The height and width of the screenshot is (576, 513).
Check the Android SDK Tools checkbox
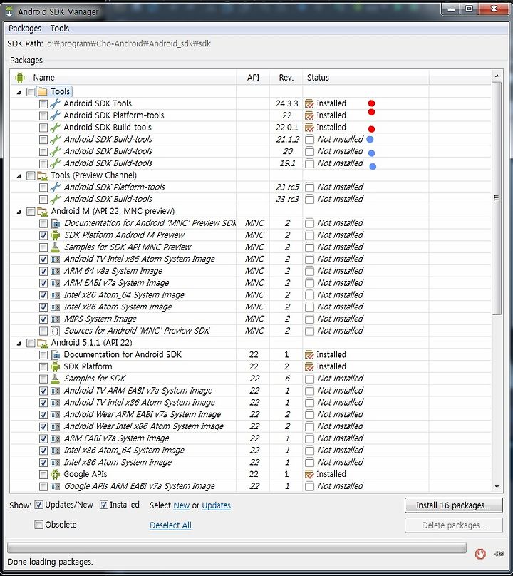tap(43, 104)
